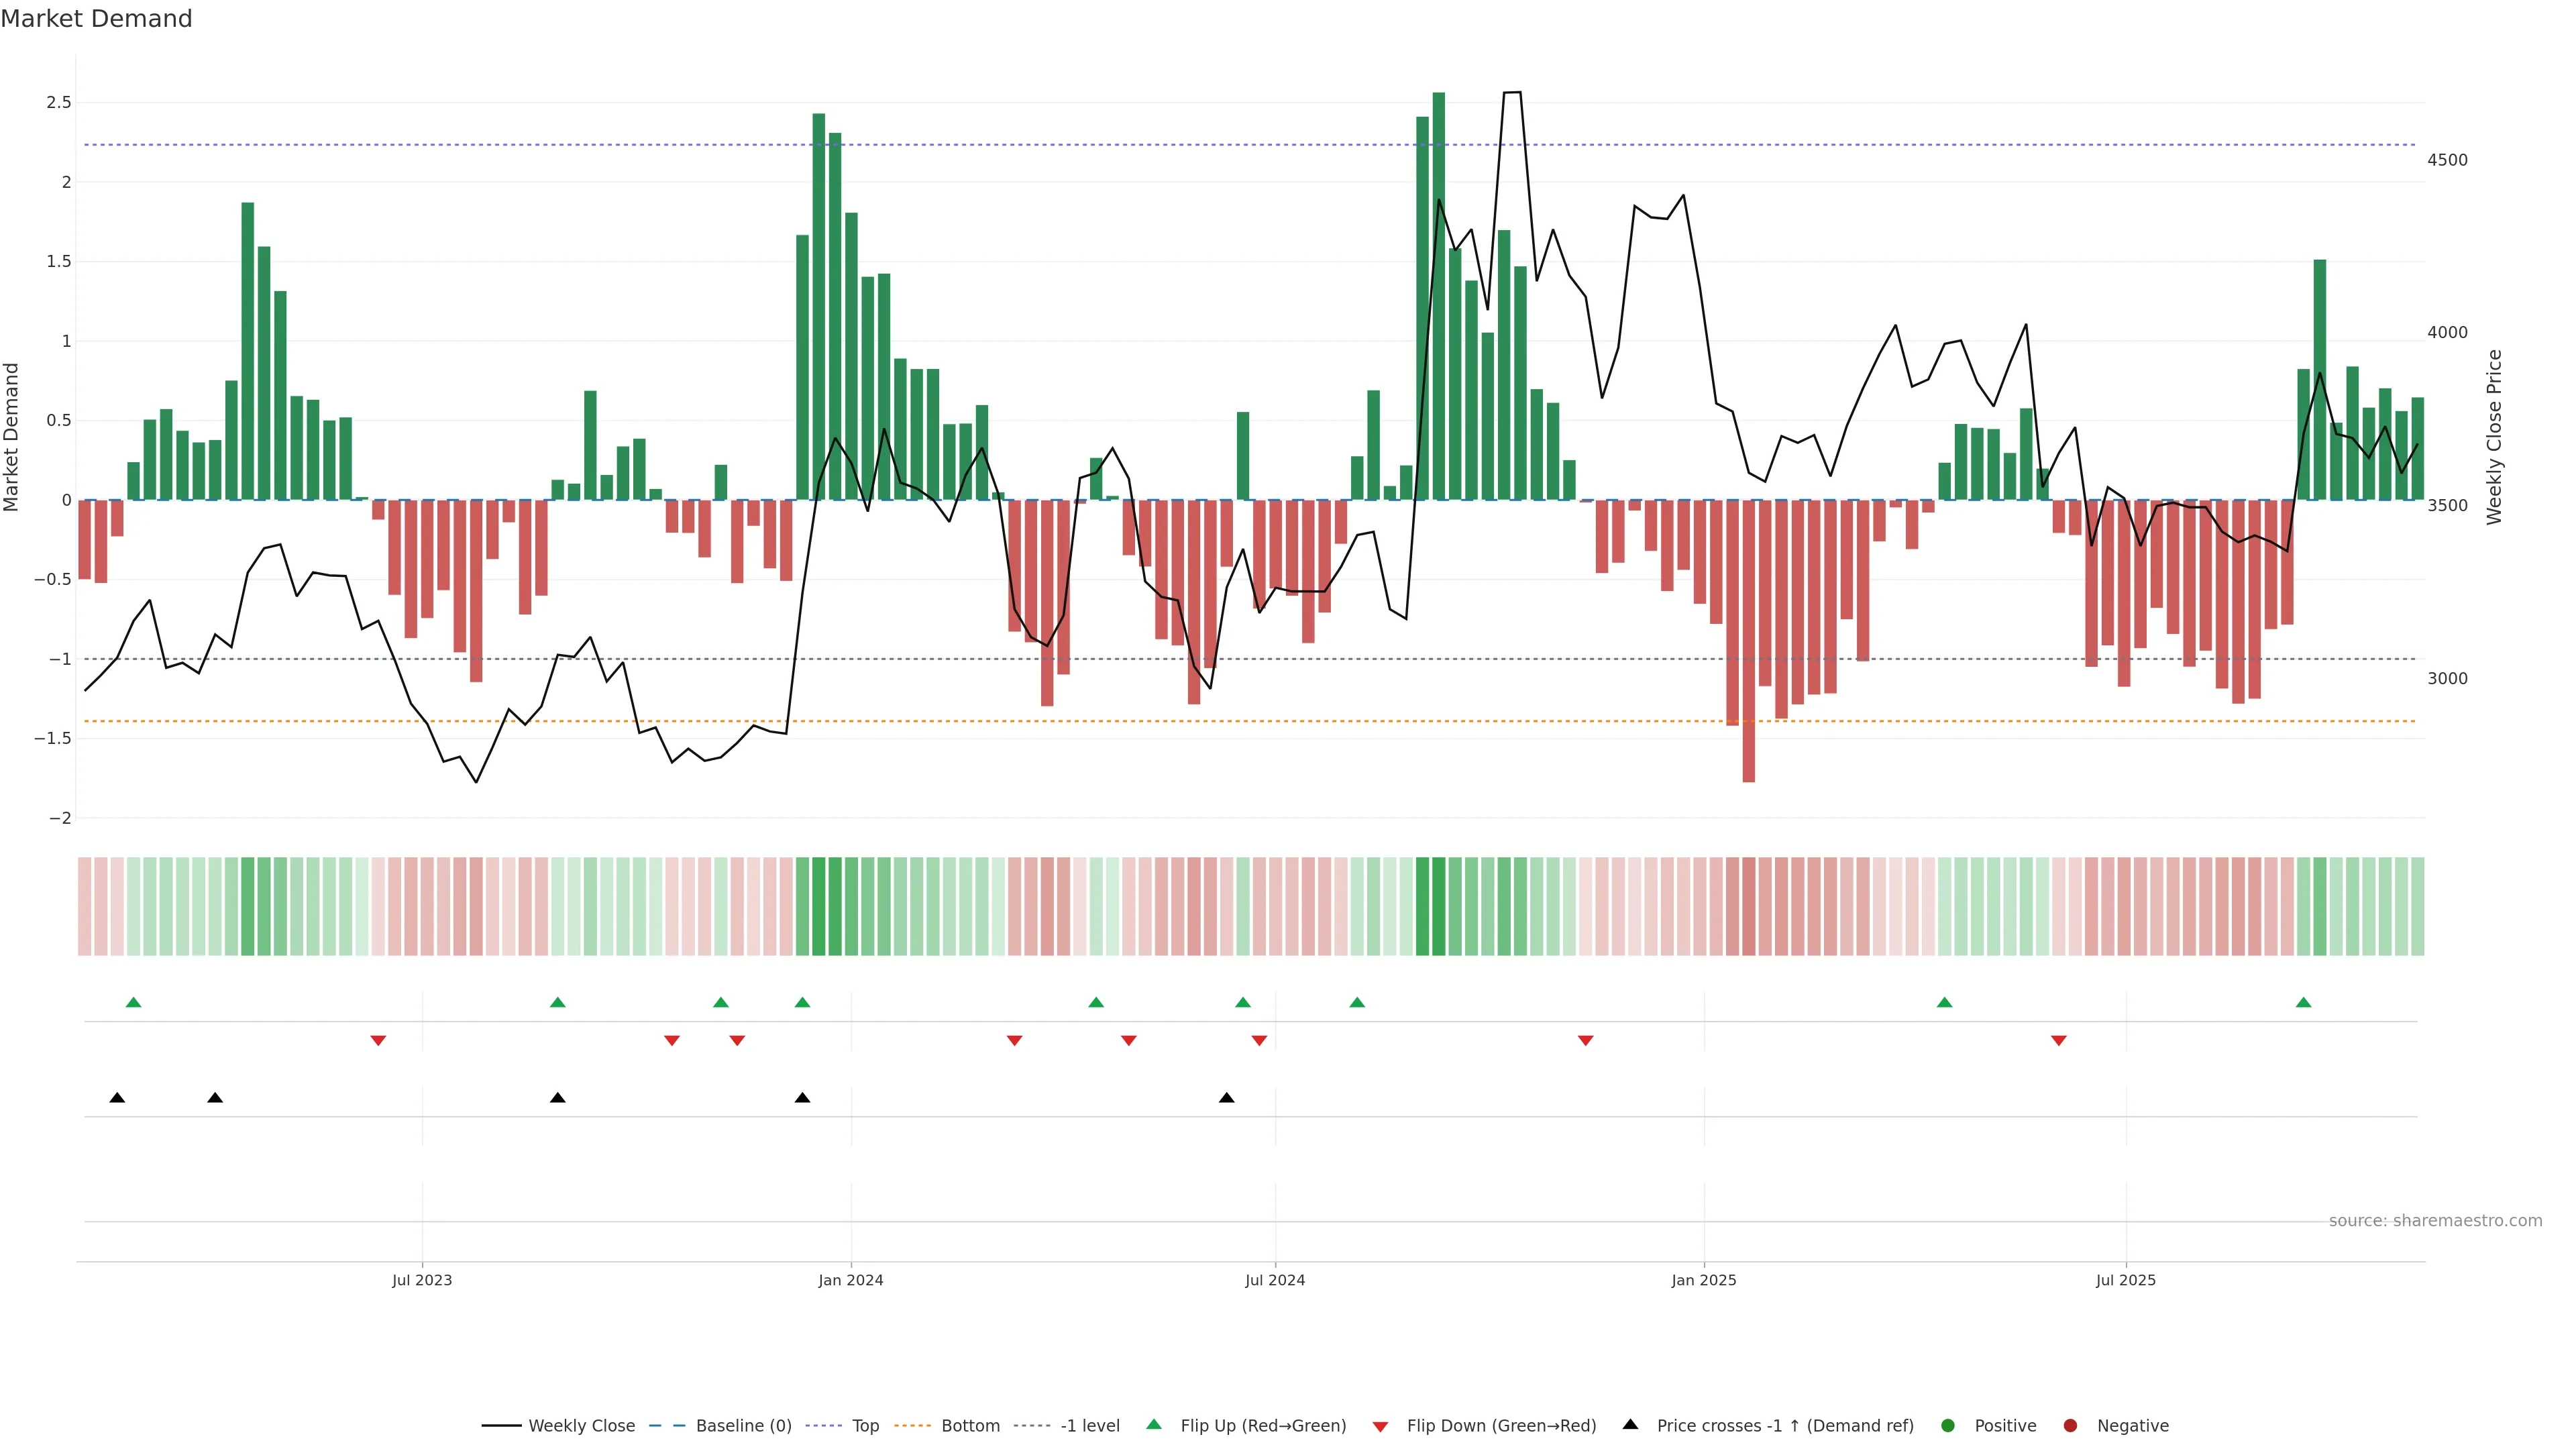
Task: Toggle the Baseline (0) legend entry
Action: (743, 1426)
